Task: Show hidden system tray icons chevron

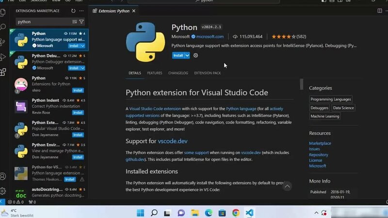Action: click(x=316, y=213)
